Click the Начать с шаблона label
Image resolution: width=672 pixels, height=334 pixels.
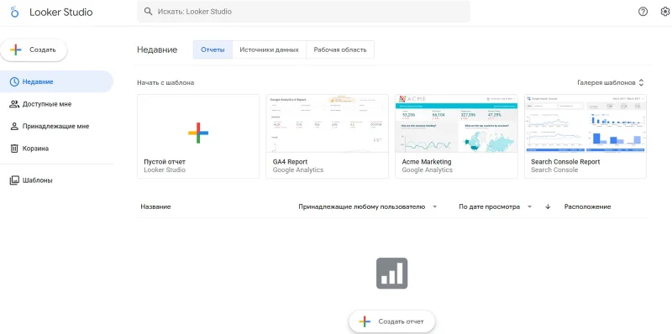(165, 82)
